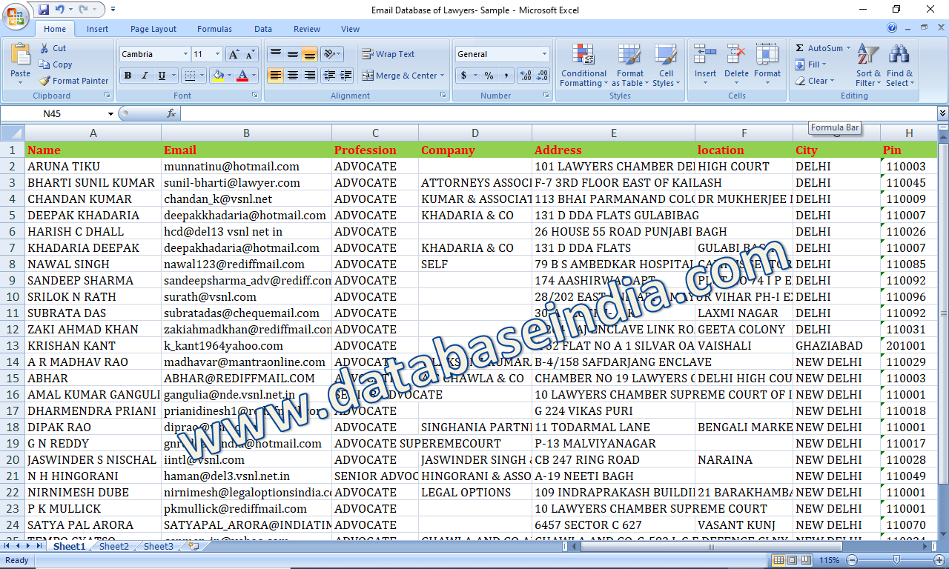Apply the Format Painter
Viewport: 949px width, 569px height.
pyautogui.click(x=74, y=81)
